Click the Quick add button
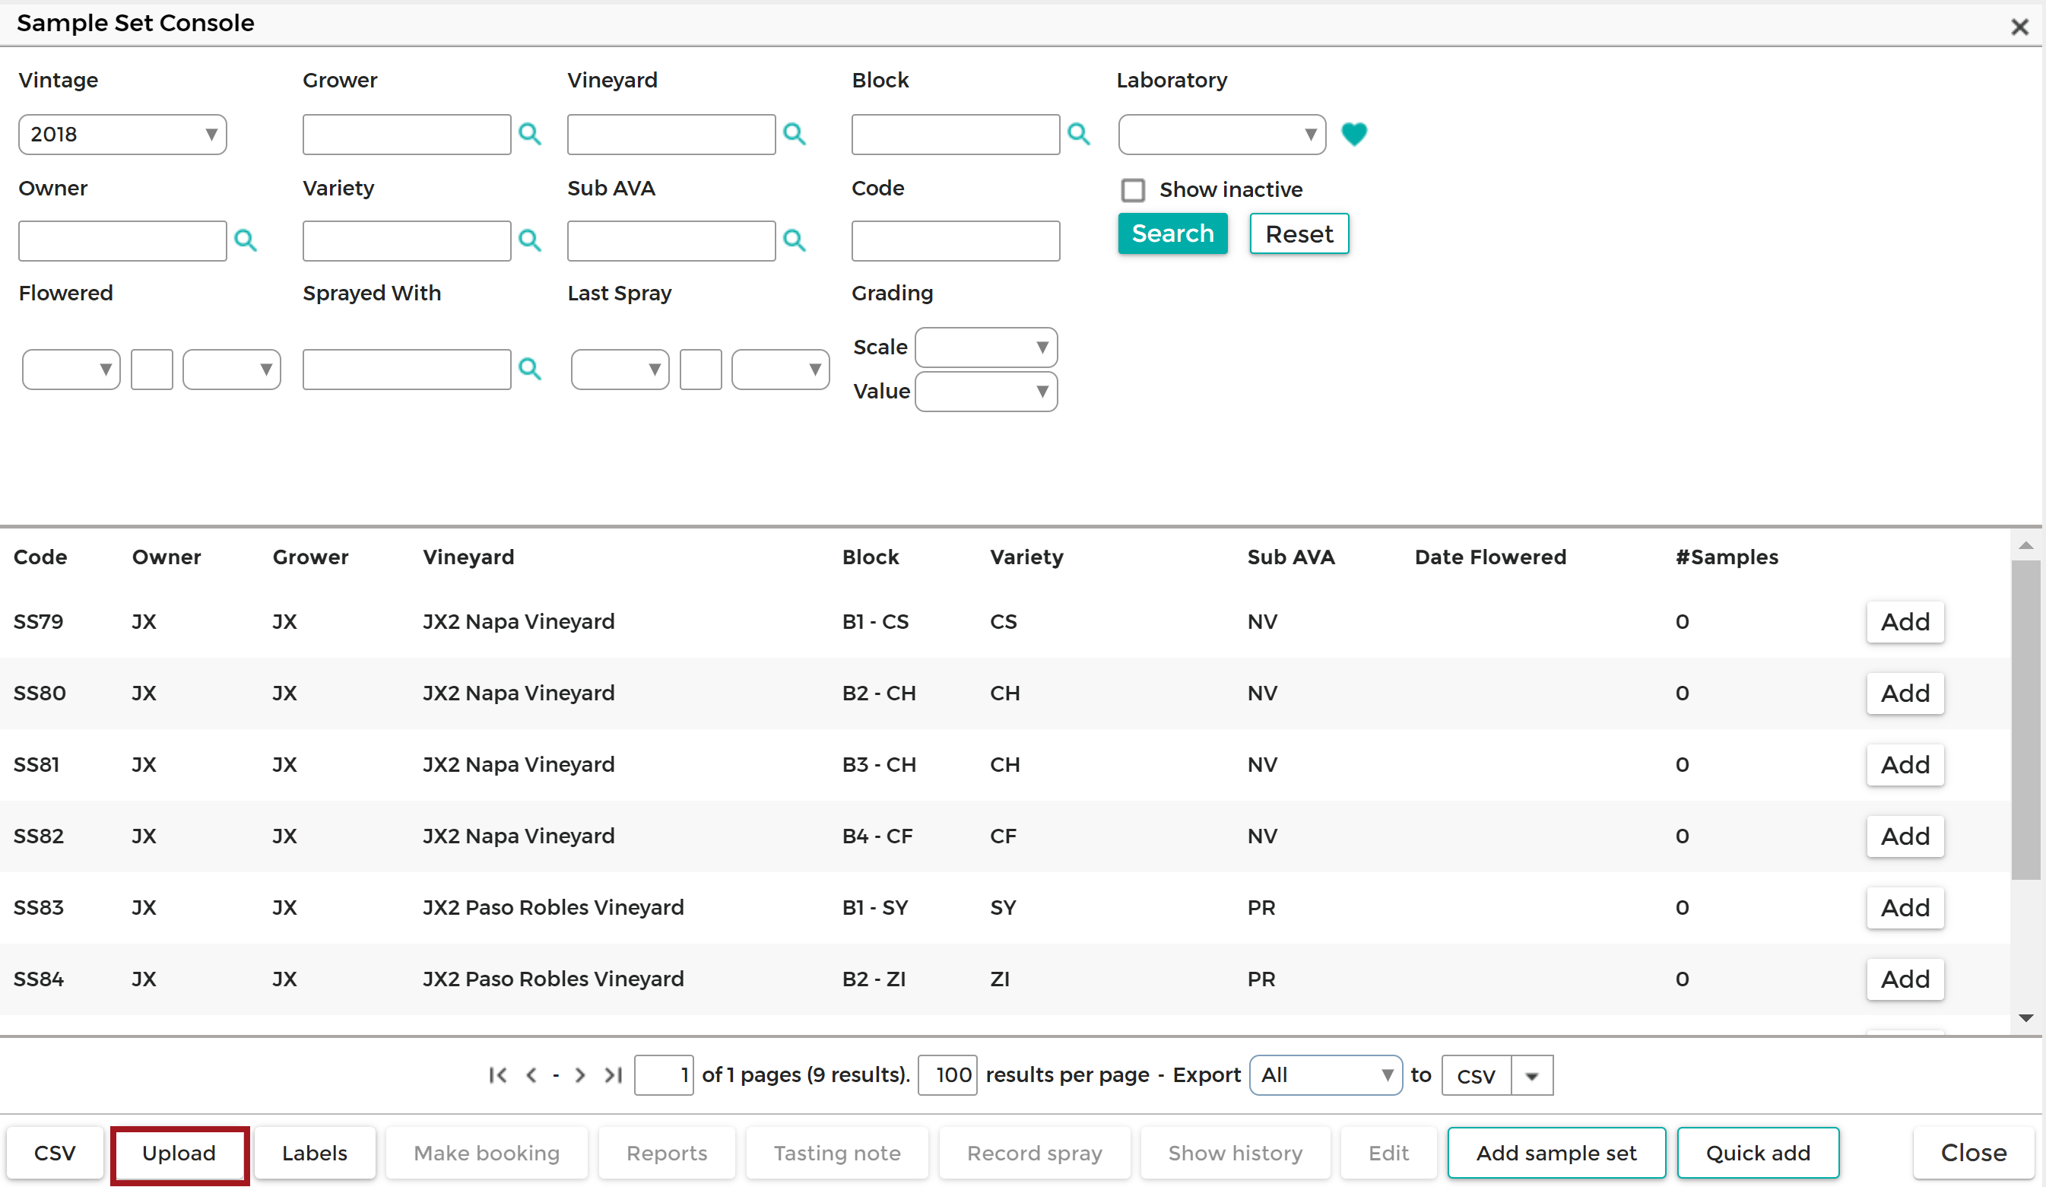 (x=1759, y=1153)
